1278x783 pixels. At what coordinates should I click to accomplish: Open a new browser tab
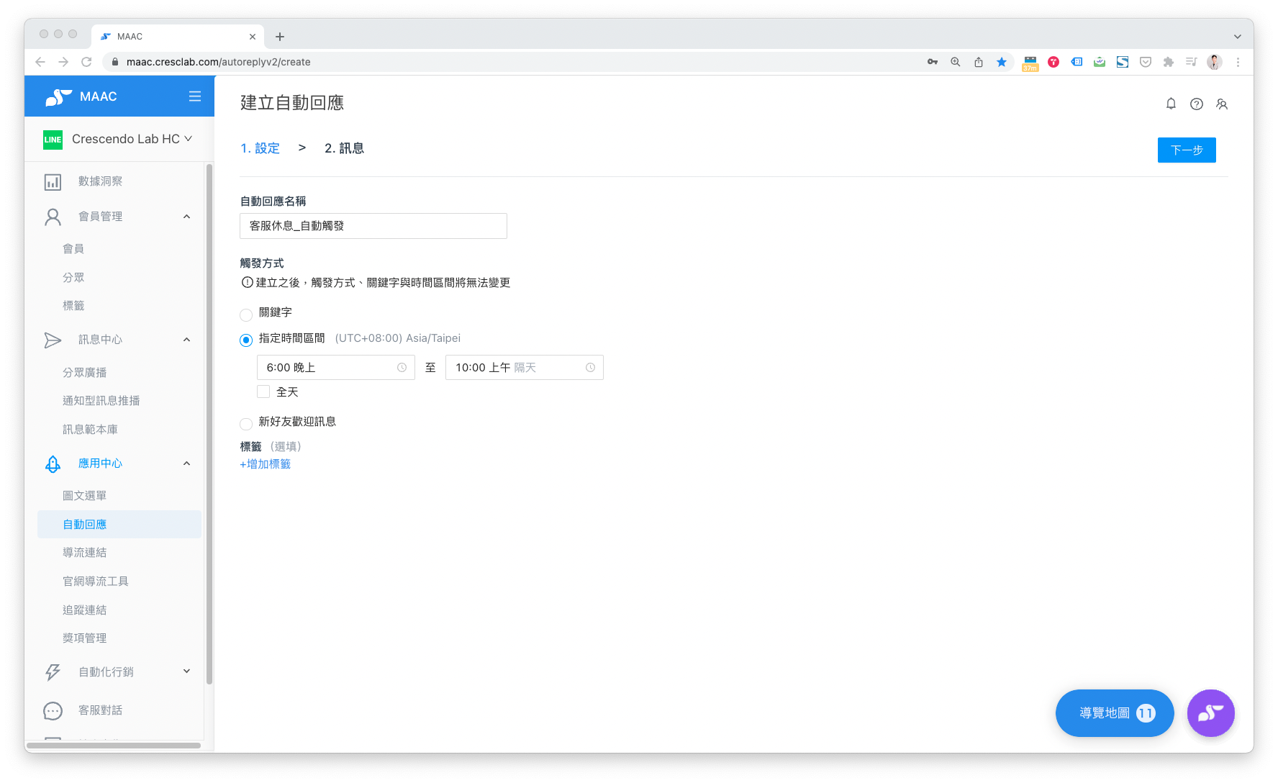[x=280, y=37]
